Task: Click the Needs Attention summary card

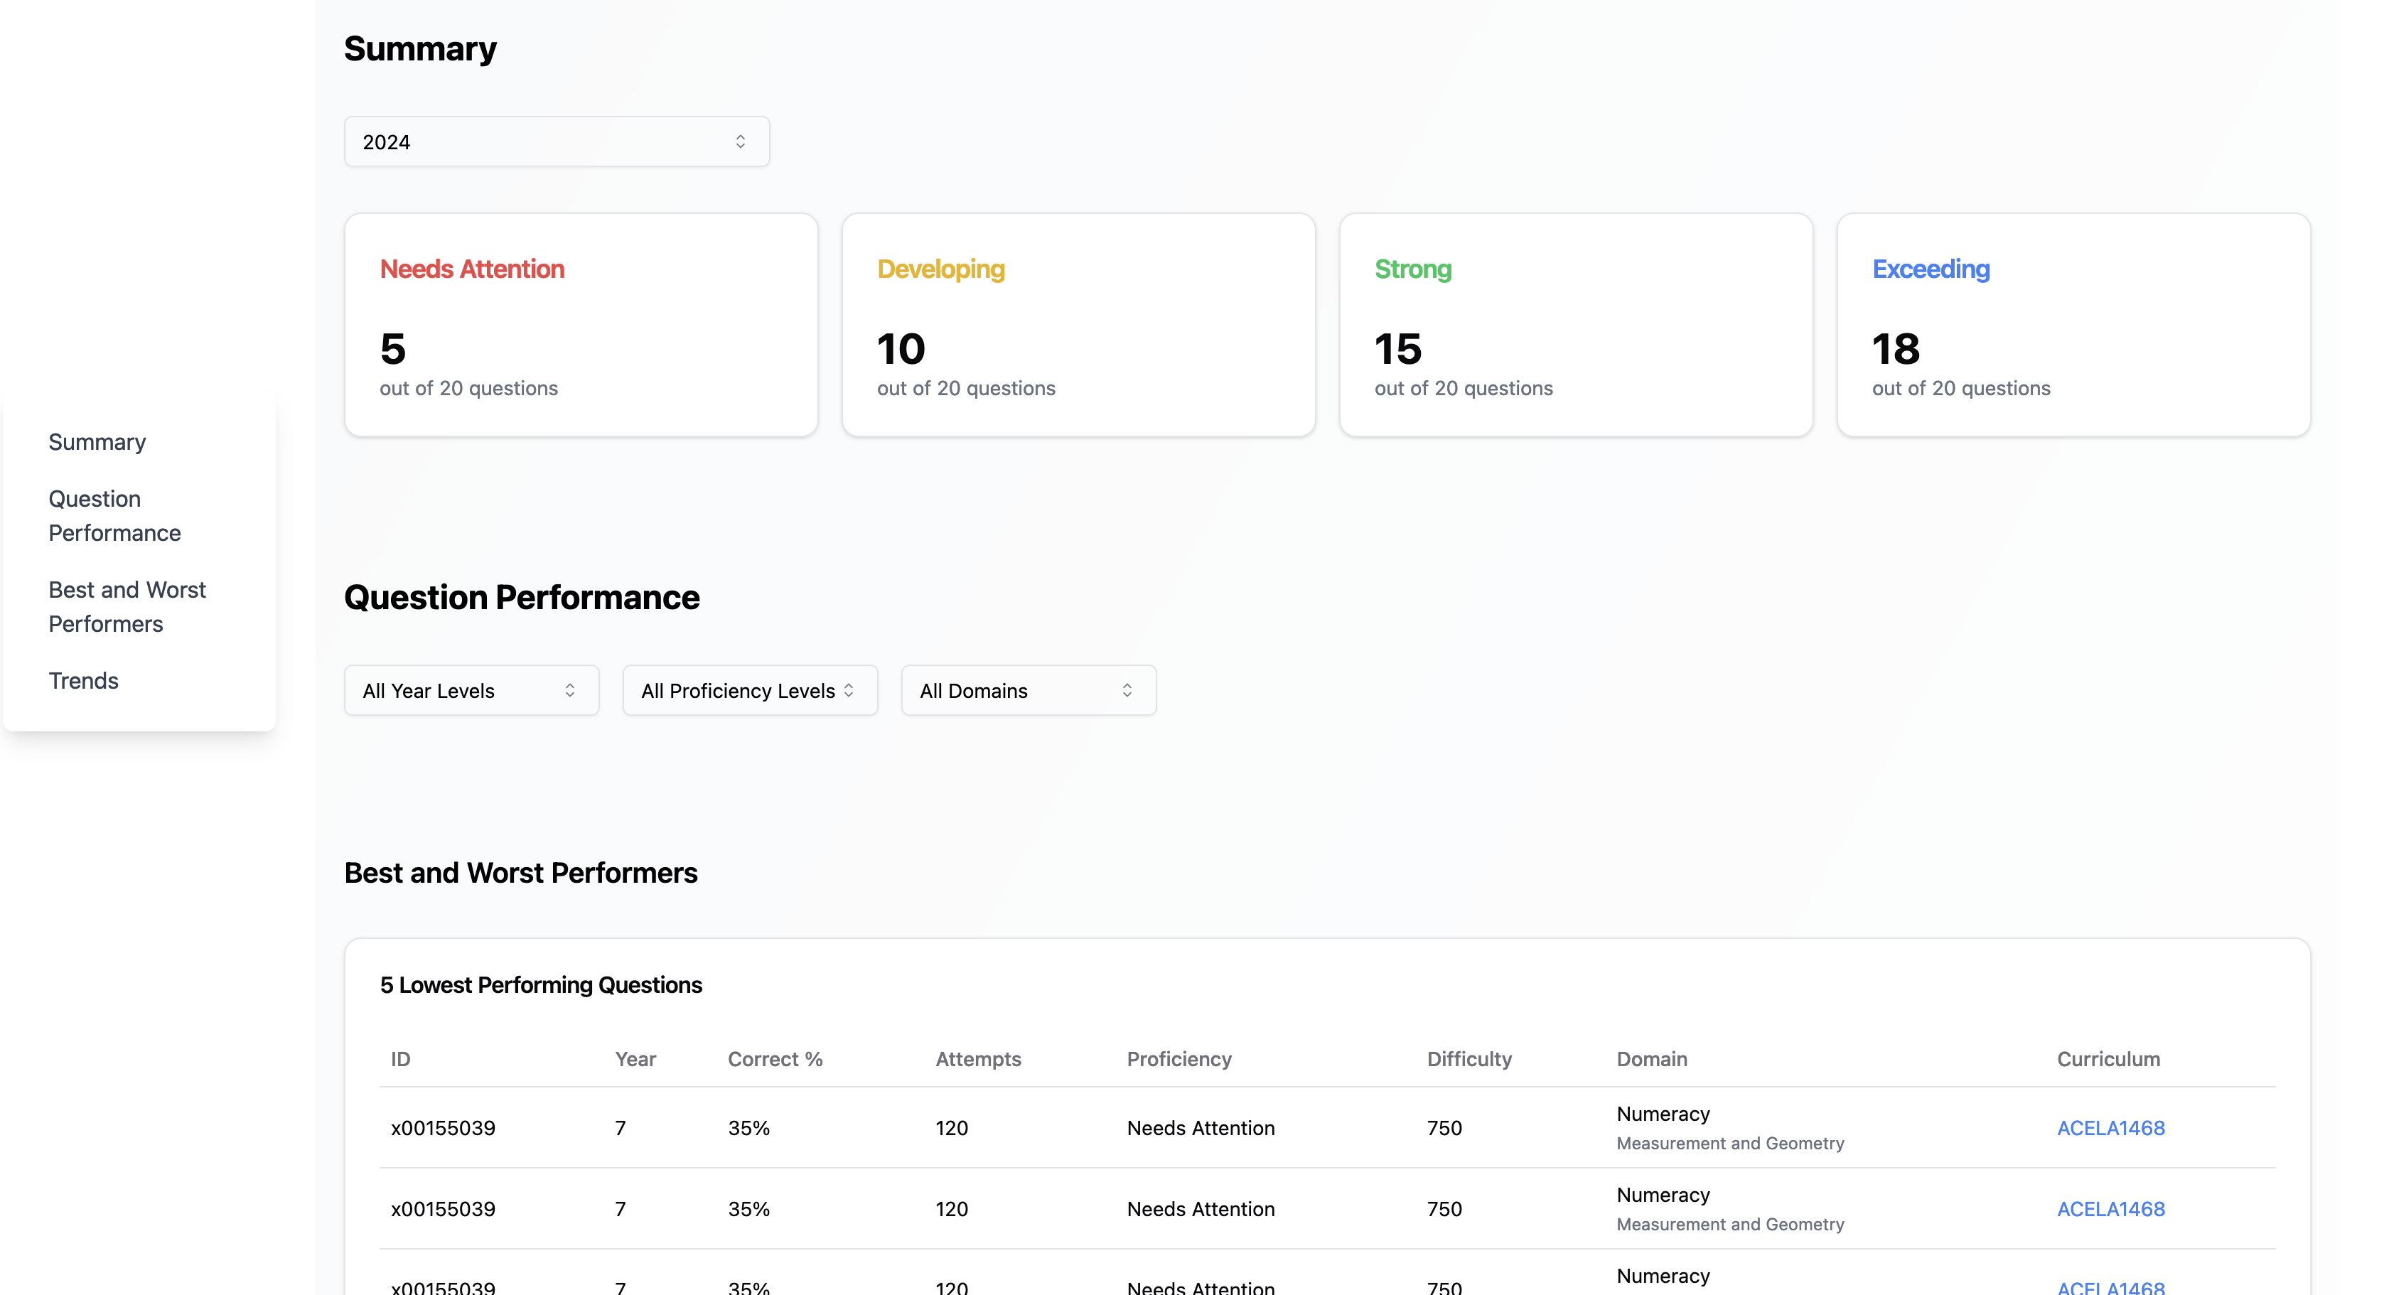Action: 581,325
